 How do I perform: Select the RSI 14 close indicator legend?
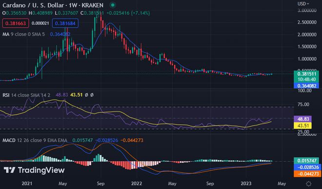click(x=26, y=95)
